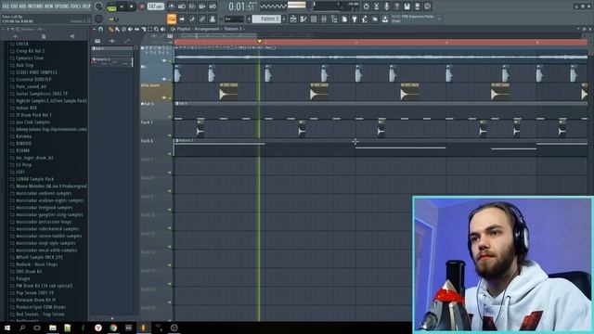Toggle mute dot on Track 5

pyautogui.click(x=170, y=135)
